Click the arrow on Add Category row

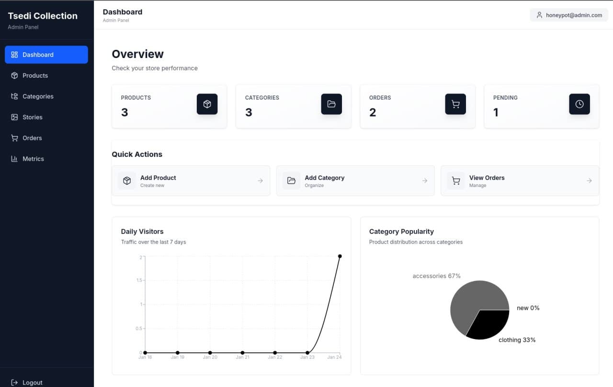(x=424, y=181)
